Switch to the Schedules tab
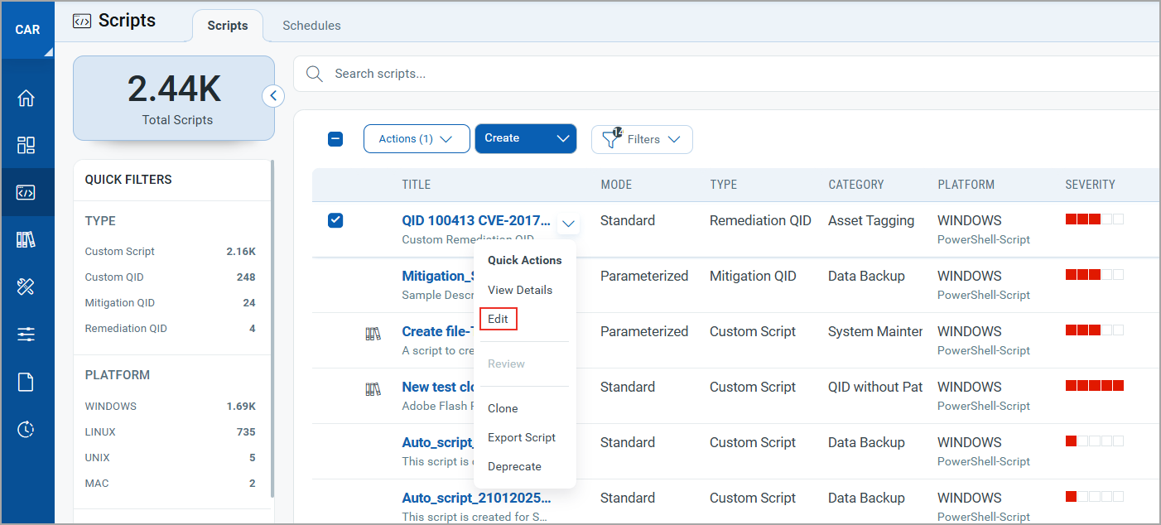This screenshot has width=1161, height=525. point(311,26)
